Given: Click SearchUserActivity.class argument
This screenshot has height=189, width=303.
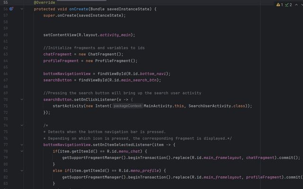Looking at the screenshot, I should 217,106.
